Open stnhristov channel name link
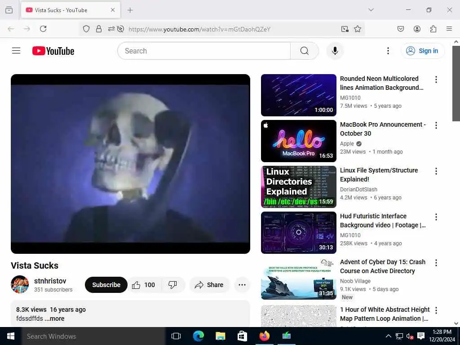Viewport: 460px width, 345px height. 50,281
